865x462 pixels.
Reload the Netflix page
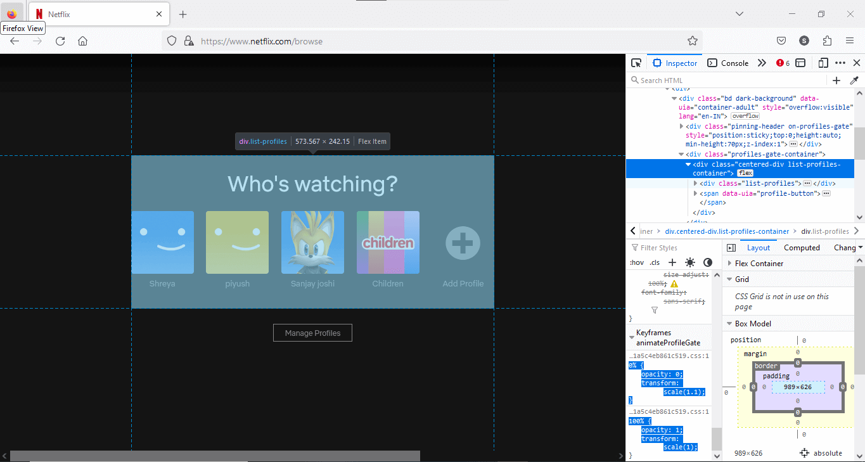(60, 41)
